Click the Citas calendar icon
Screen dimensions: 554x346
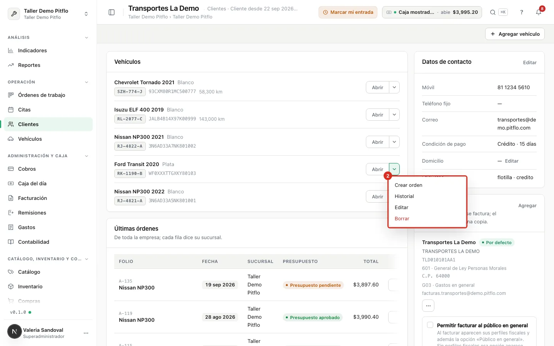pos(11,110)
